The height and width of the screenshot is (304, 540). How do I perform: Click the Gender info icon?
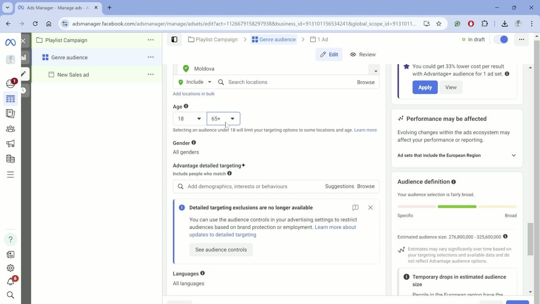pyautogui.click(x=194, y=143)
